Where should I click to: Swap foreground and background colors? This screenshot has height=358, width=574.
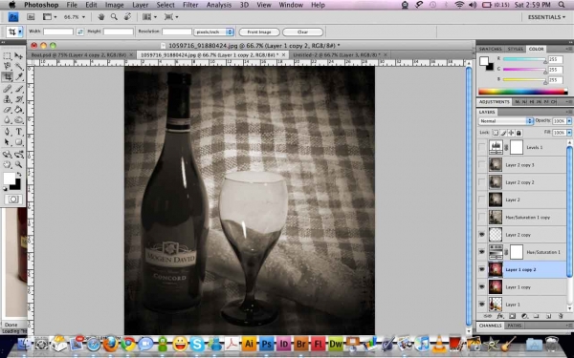(19, 175)
